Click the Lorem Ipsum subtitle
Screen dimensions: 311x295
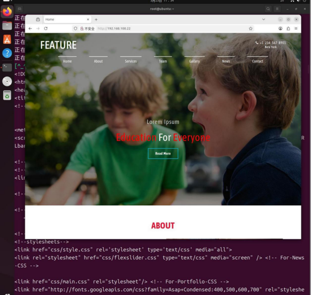pyautogui.click(x=163, y=122)
